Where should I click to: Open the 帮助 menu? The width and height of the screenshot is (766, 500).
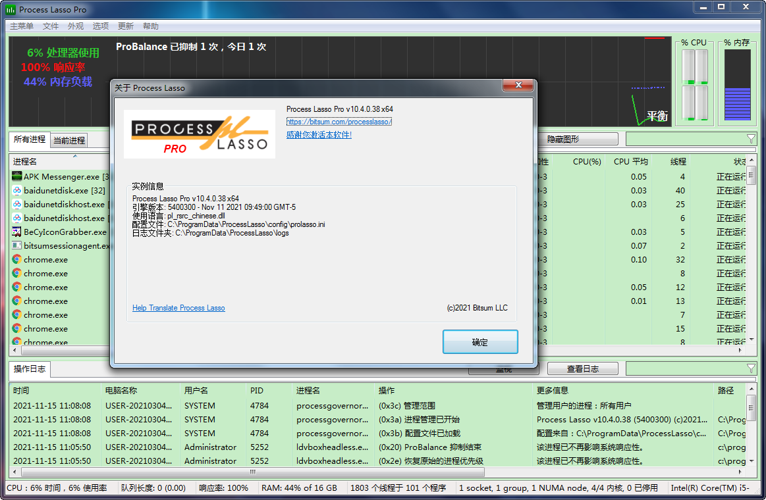tap(150, 26)
